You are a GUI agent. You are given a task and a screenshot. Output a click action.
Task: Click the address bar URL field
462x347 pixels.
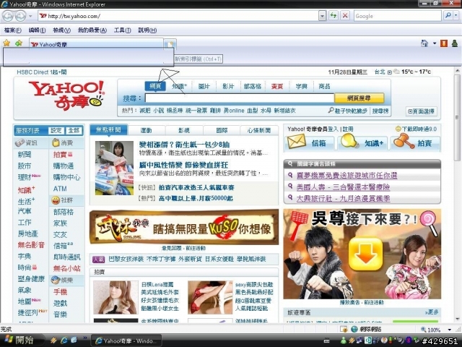179,16
